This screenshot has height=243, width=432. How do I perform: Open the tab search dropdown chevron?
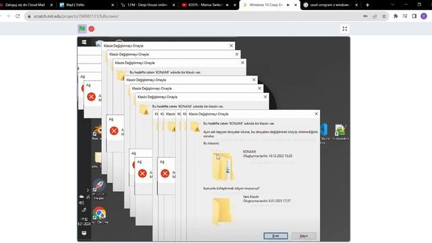393,5
